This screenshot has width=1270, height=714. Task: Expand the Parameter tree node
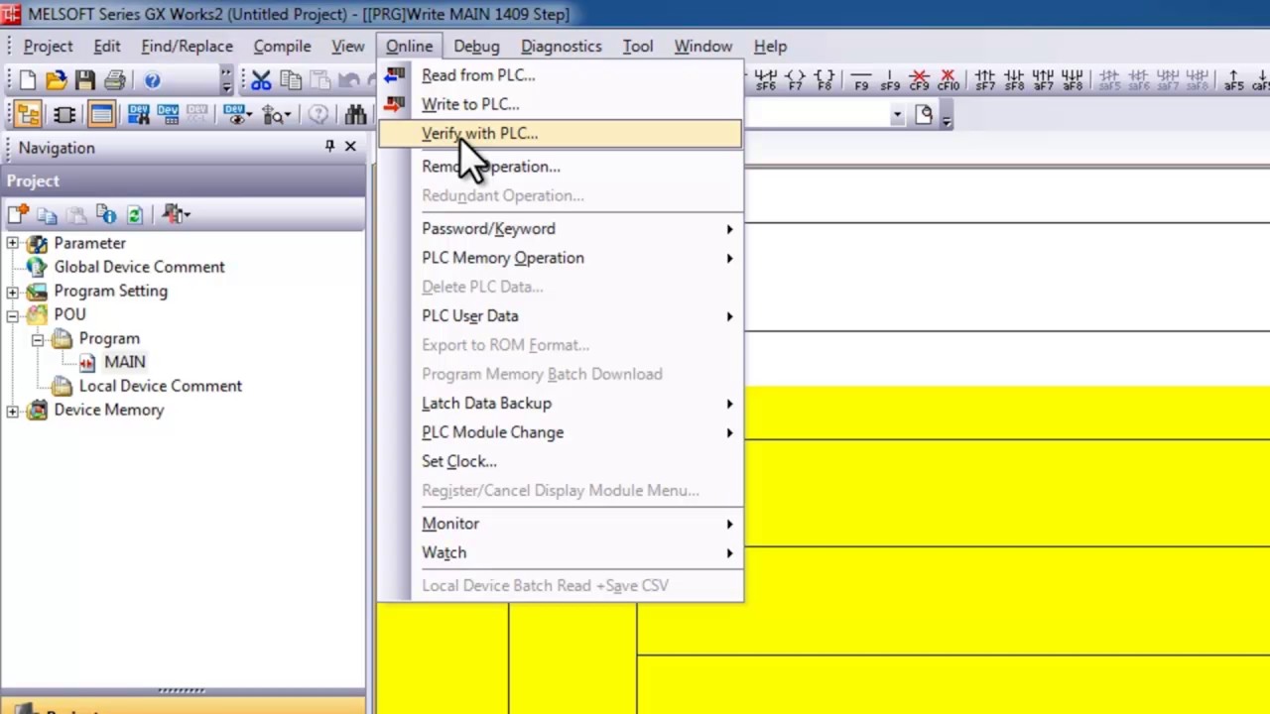pos(12,243)
